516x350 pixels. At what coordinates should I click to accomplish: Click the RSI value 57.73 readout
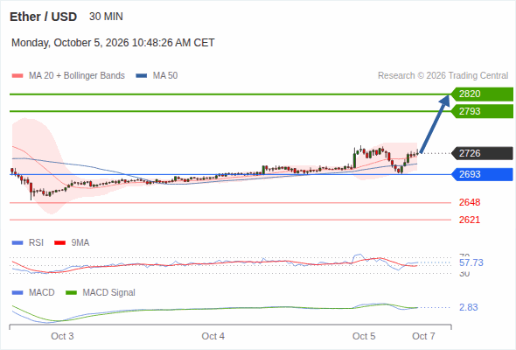(x=471, y=262)
